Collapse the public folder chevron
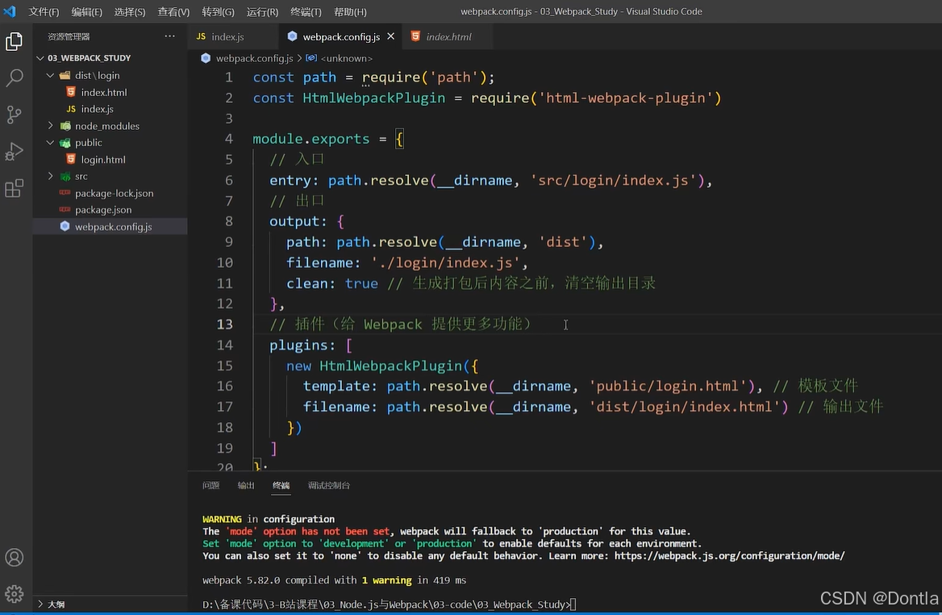This screenshot has width=942, height=615. (x=51, y=143)
